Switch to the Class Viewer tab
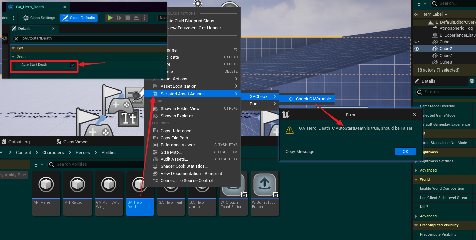476x240 pixels. click(75, 141)
